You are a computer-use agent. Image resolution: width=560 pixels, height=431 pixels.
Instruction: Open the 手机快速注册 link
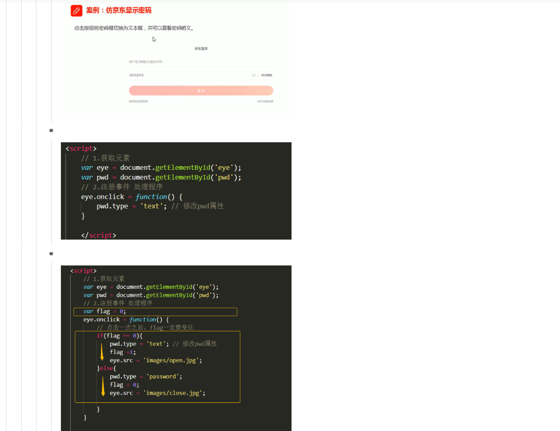pyautogui.click(x=265, y=101)
